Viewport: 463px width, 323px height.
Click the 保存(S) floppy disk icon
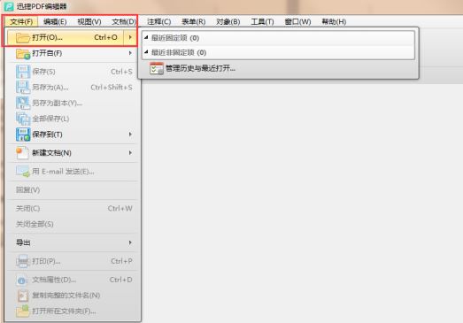tap(23, 72)
